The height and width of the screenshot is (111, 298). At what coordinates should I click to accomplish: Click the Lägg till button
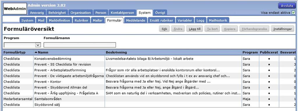coord(195,29)
